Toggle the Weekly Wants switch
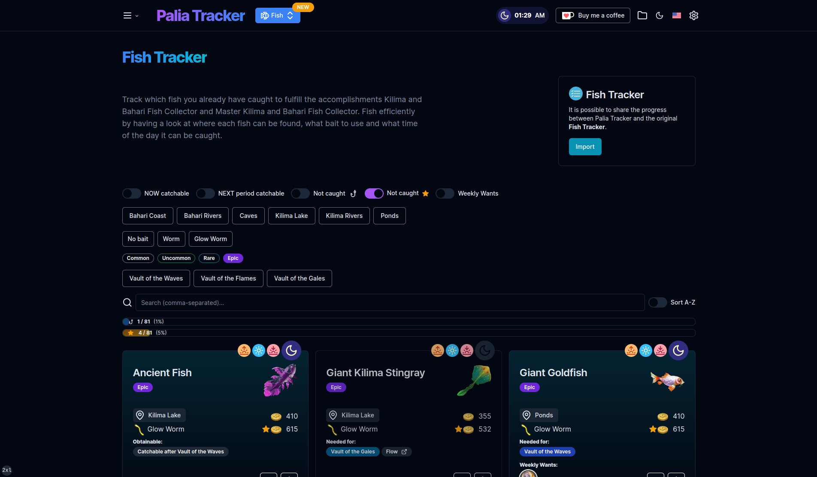This screenshot has height=477, width=817. [445, 193]
